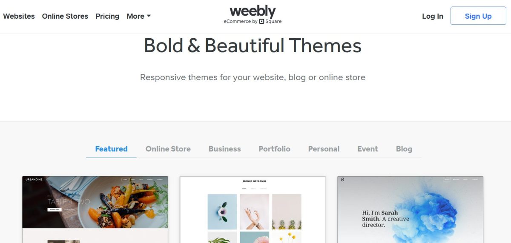
Task: Open the Urbandine food theme thumbnail
Action: coord(95,209)
